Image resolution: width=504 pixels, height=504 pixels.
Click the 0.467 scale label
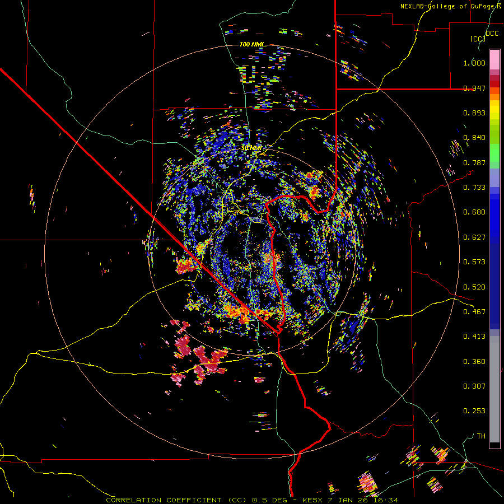pyautogui.click(x=474, y=312)
